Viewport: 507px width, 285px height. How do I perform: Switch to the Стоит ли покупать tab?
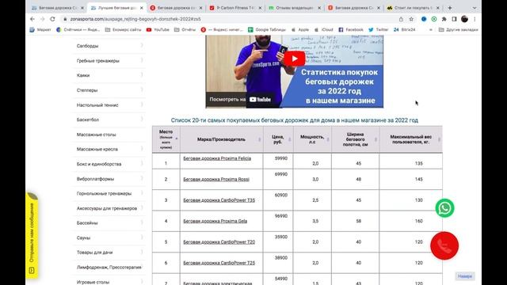[413, 8]
